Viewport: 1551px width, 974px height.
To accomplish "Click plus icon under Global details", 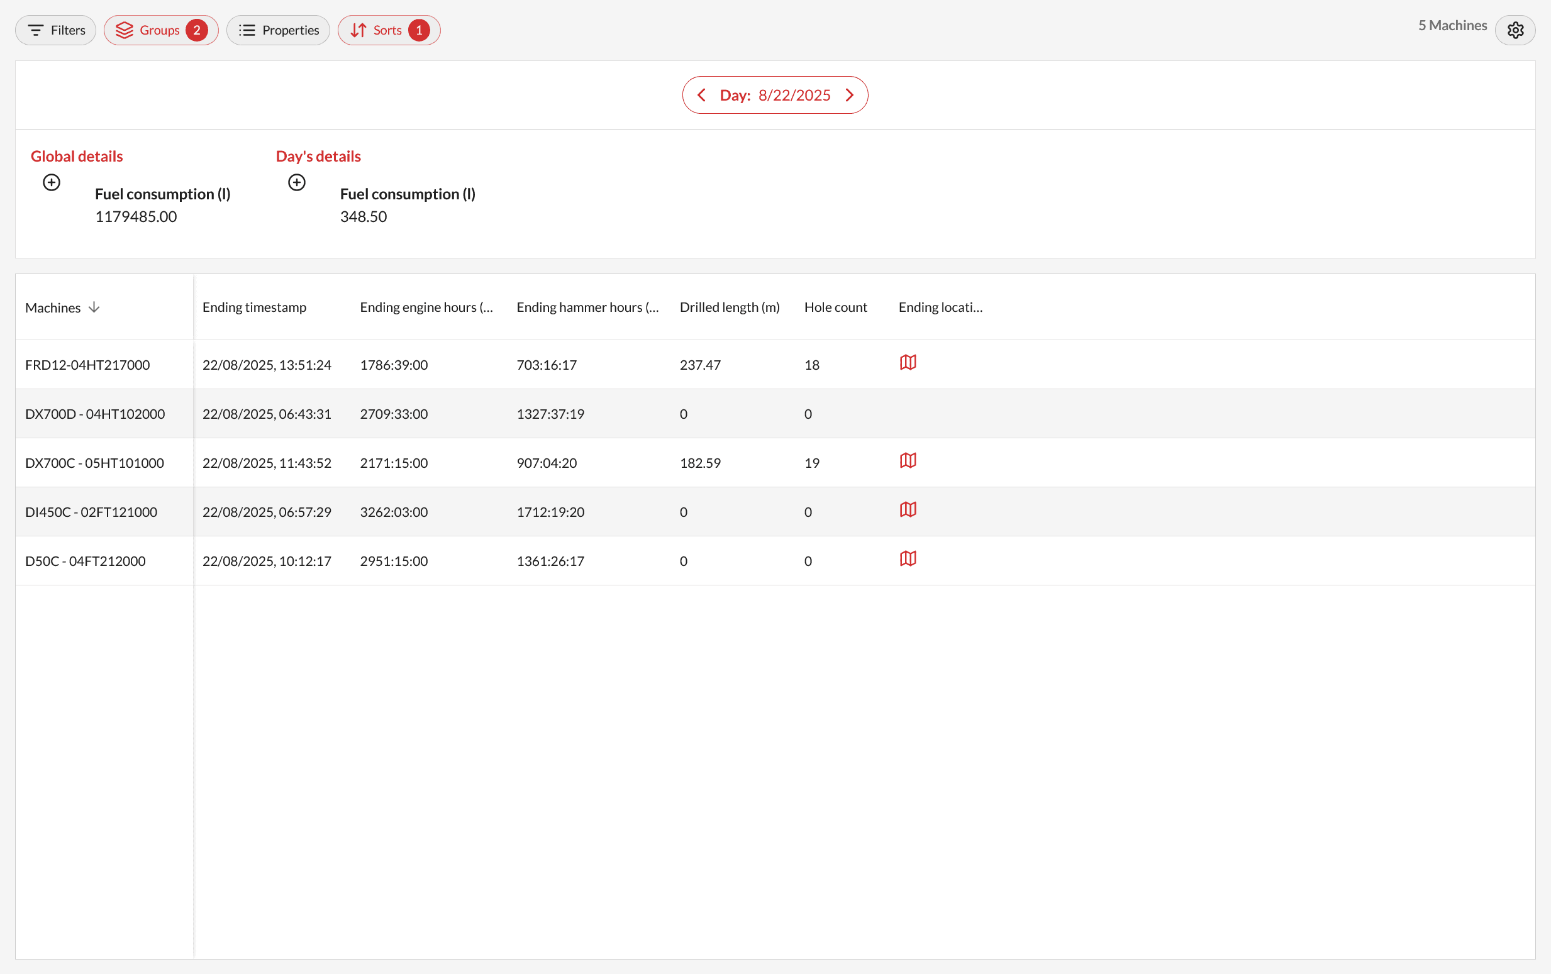I will coord(52,182).
